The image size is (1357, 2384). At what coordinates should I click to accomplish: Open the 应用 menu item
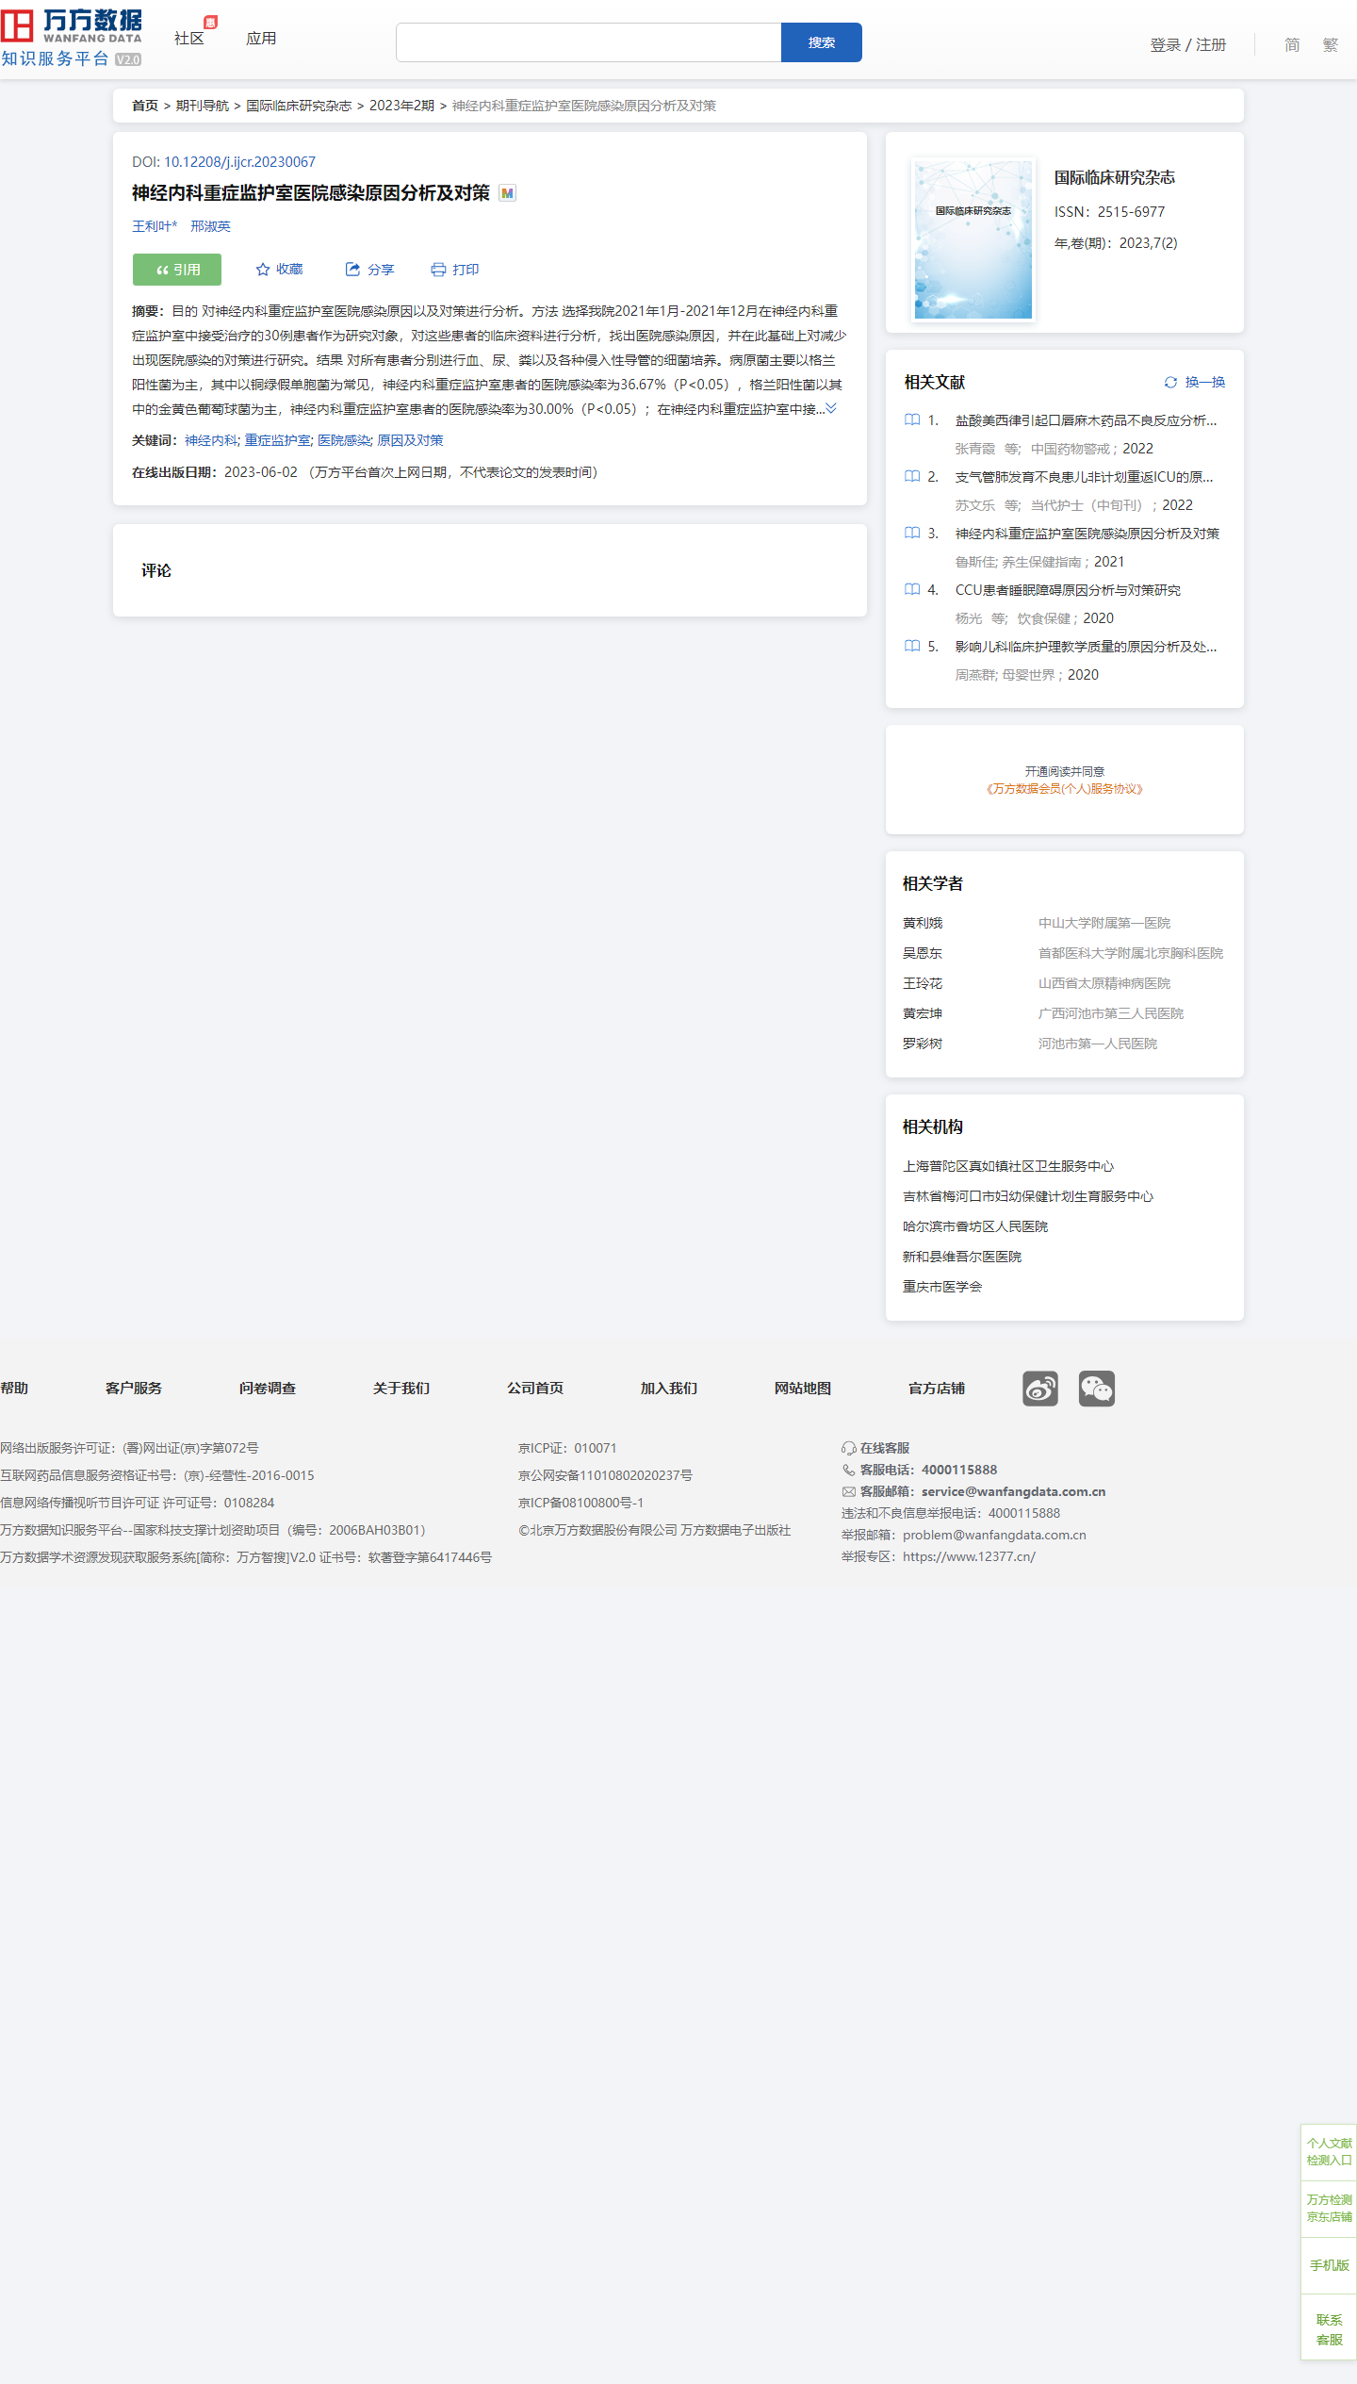[x=261, y=39]
